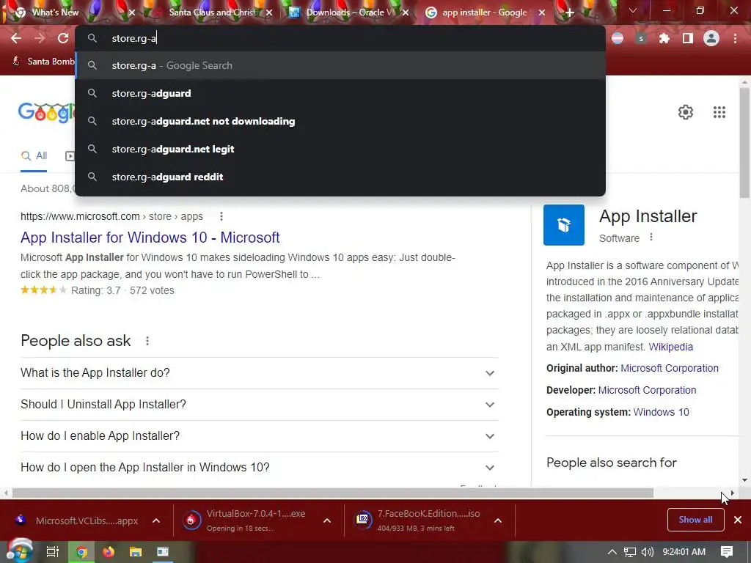Open options for VirtualBox exe download
The image size is (751, 563).
click(327, 521)
